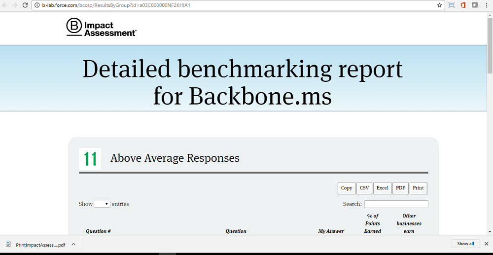Click the B Impact Assessment logo
Viewport: 493px width, 255px height.
(101, 28)
